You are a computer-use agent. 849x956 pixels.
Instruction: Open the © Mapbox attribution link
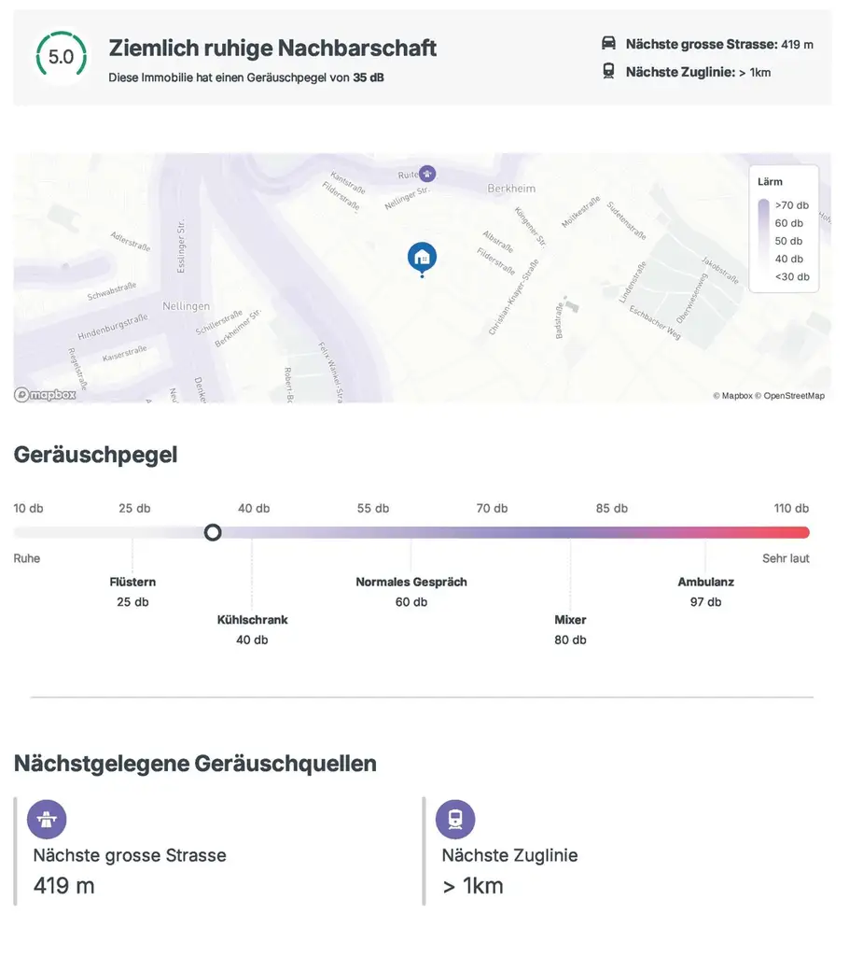pos(731,395)
